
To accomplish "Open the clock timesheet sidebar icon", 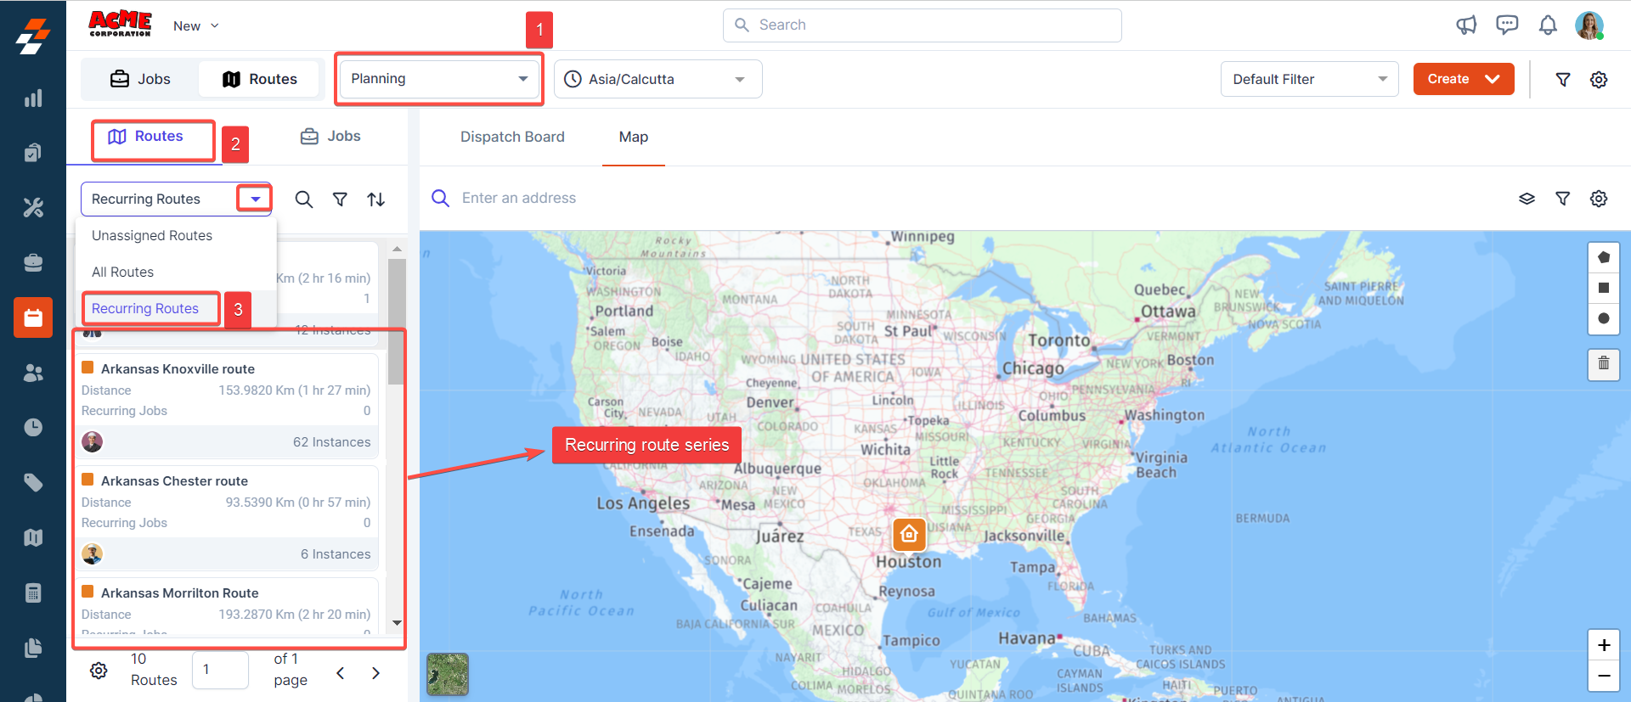I will [33, 427].
